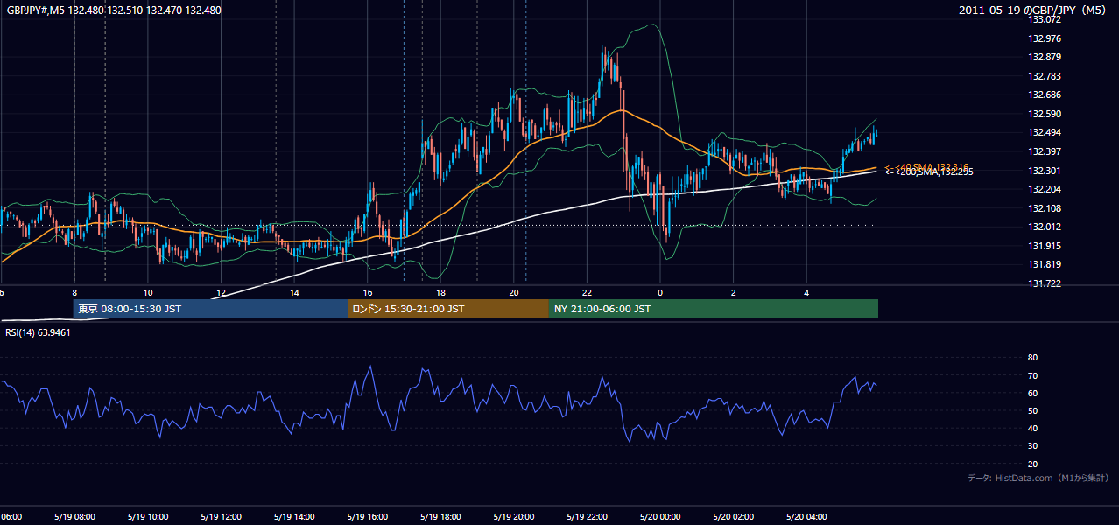Click price axis value 132.108
Screen dimensions: 1119x525
[1044, 208]
